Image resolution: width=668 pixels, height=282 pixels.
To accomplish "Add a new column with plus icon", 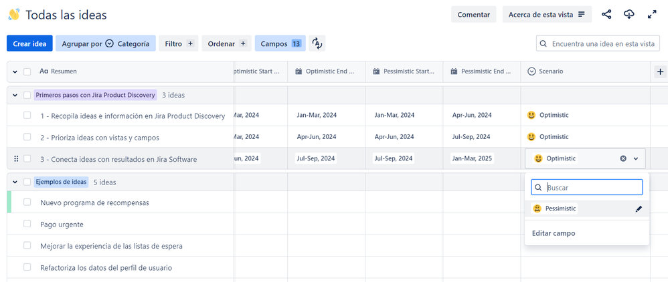I will point(661,72).
